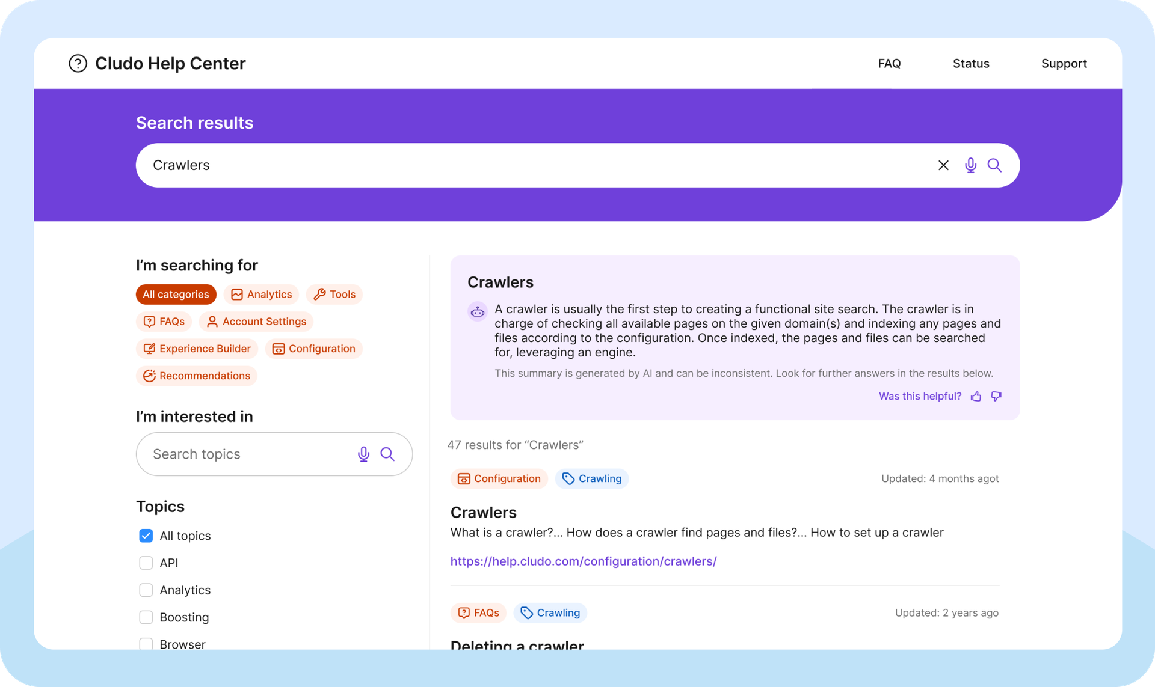Click microphone icon in Search topics field
Viewport: 1155px width, 687px height.
(x=363, y=454)
